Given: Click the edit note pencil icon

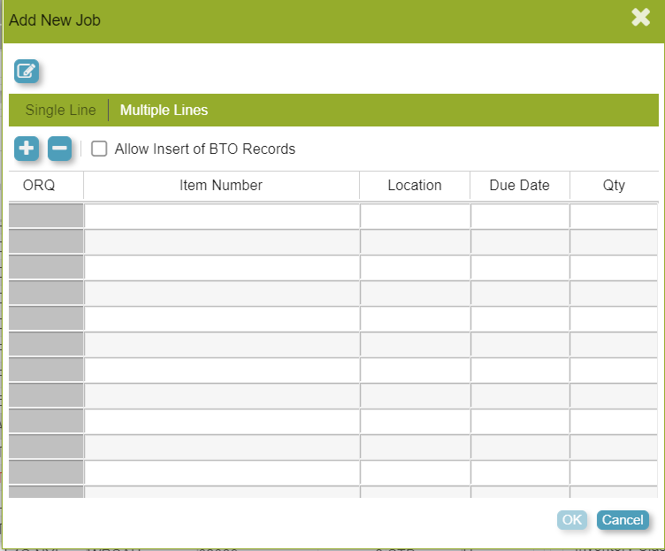Looking at the screenshot, I should (27, 71).
